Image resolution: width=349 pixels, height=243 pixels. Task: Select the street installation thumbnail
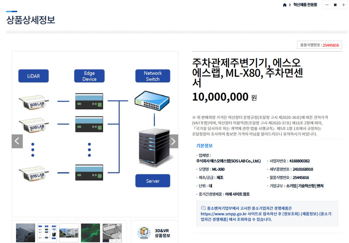(69, 232)
